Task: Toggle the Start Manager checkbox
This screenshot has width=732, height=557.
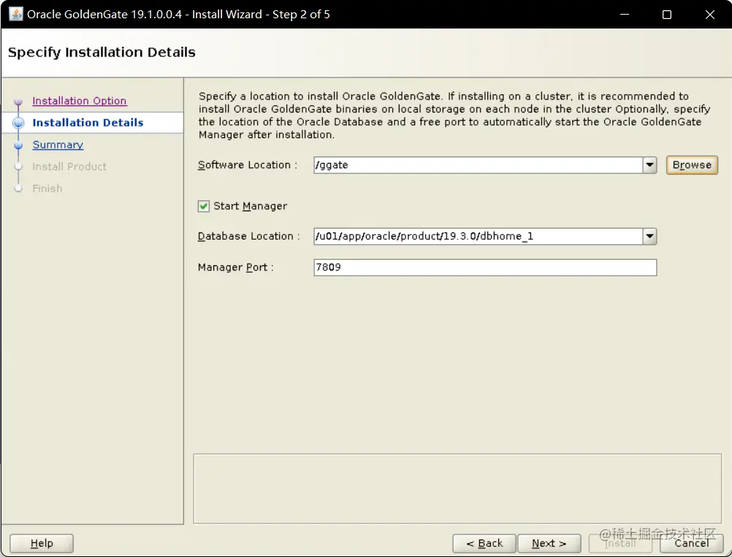Action: click(204, 206)
